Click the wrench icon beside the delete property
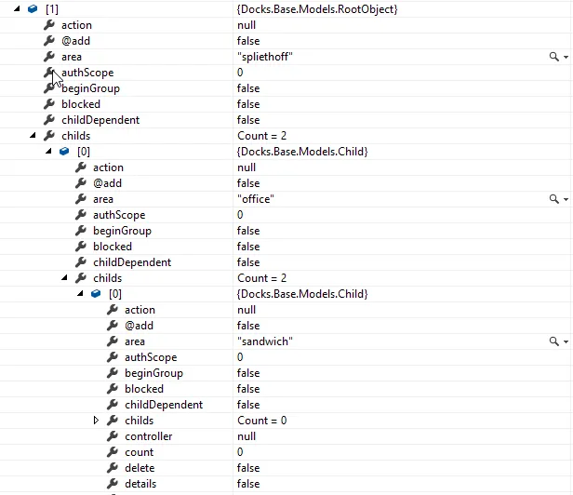This screenshot has height=495, width=573. [x=113, y=467]
